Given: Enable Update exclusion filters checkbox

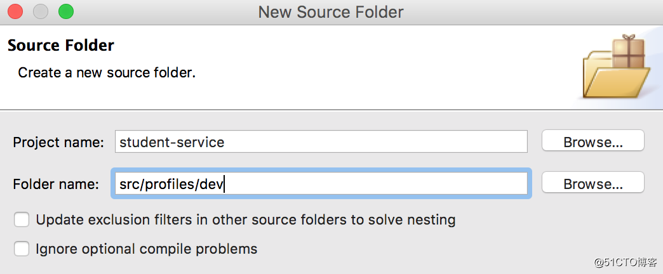Looking at the screenshot, I should point(22,220).
